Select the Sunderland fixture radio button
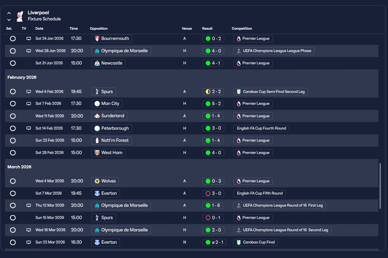 13,116
